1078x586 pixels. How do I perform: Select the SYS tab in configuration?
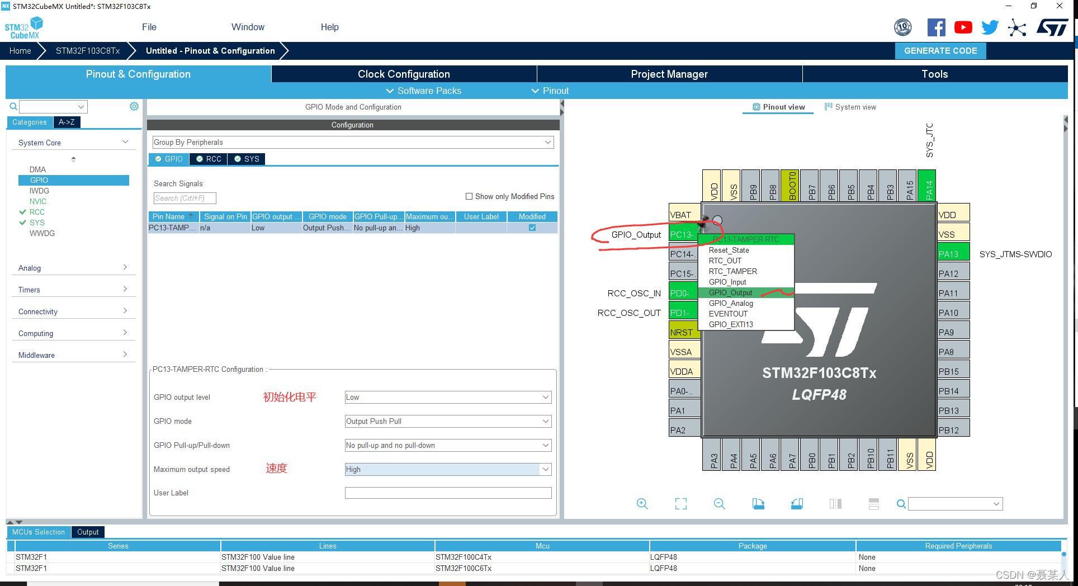(247, 159)
